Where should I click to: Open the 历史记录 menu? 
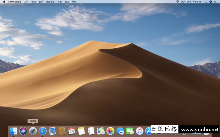click(50, 2)
